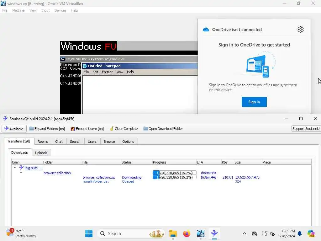Open the VirtualBox Input menu
Image resolution: width=321 pixels, height=241 pixels.
45,10
